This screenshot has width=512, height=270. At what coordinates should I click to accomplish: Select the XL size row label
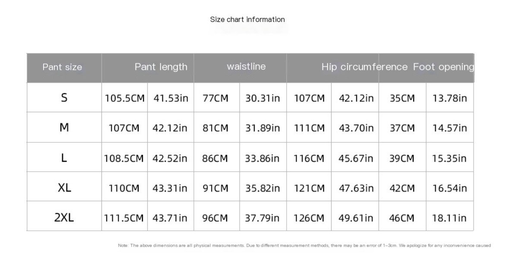tap(64, 188)
